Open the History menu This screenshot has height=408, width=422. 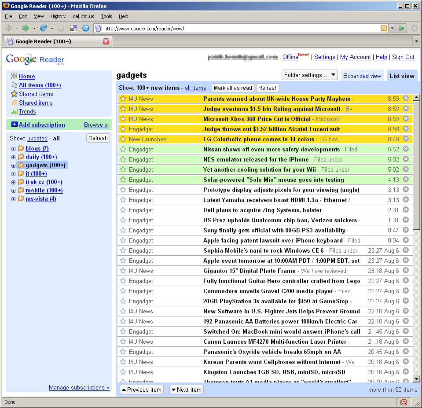point(58,16)
